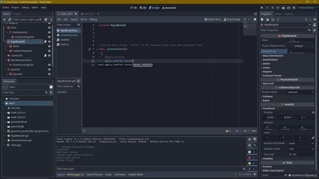
Task: Toggle editor messages filter in Output
Action: pyautogui.click(x=252, y=169)
